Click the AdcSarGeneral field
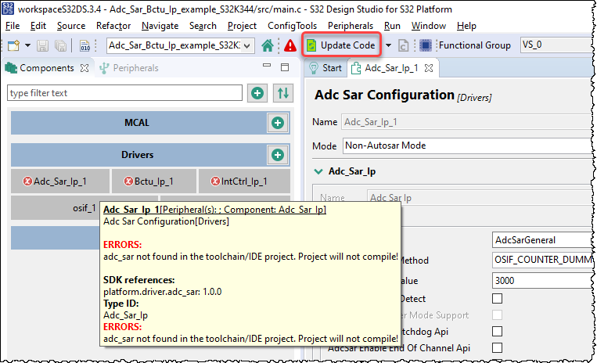 tap(543, 240)
